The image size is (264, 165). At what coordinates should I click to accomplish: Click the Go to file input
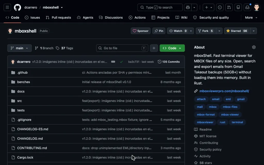pos(122,48)
